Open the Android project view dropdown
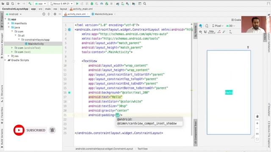The height and width of the screenshot is (152, 271). 14,14
